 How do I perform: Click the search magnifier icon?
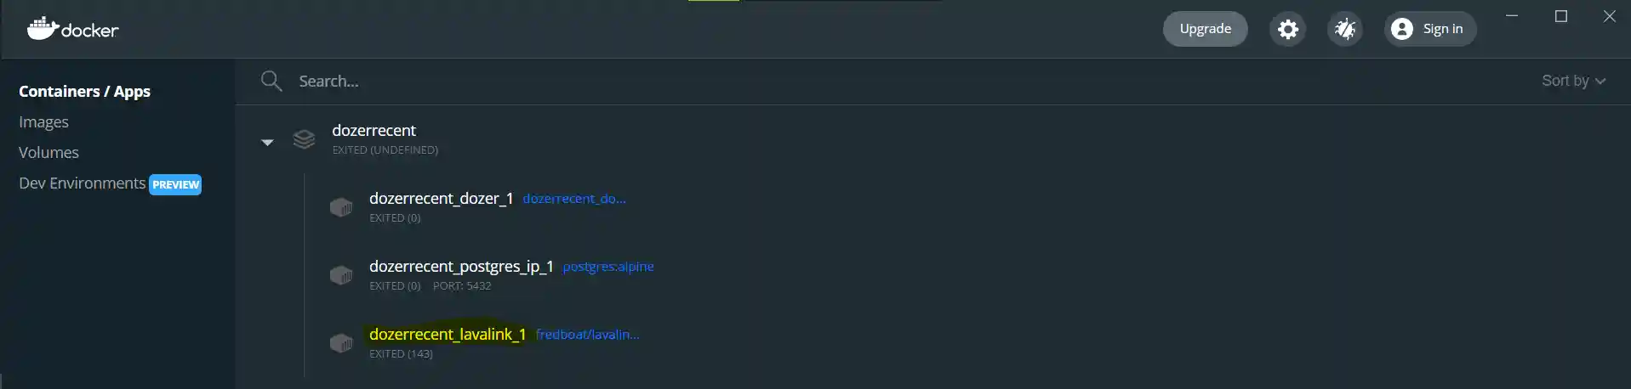[271, 81]
